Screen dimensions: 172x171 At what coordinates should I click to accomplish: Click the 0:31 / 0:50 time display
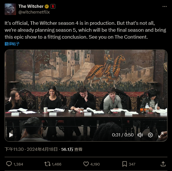(x=123, y=135)
